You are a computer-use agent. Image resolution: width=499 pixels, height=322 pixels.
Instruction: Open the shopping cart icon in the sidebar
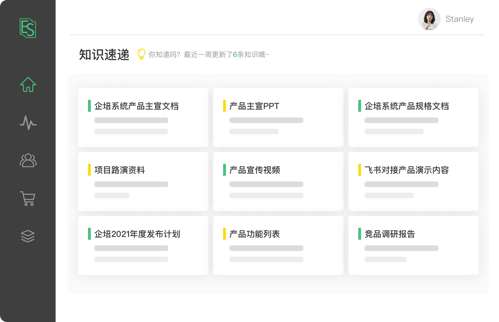click(28, 199)
